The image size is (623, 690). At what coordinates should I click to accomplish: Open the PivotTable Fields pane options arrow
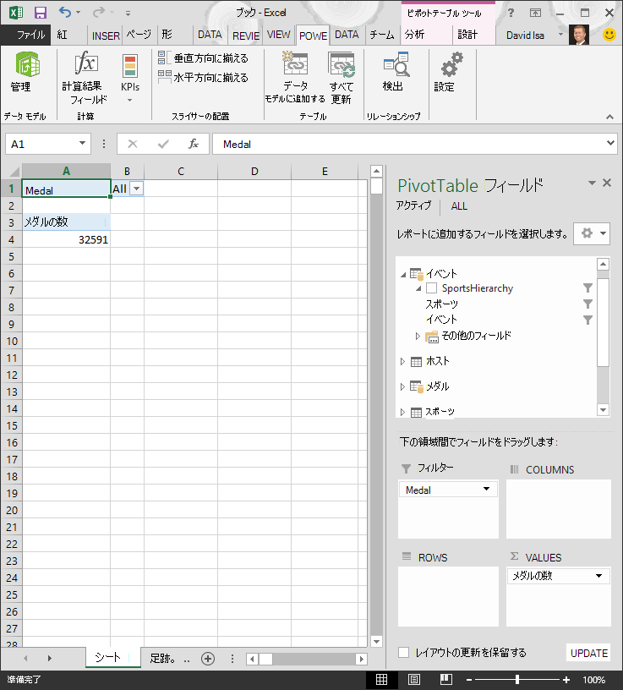(x=592, y=183)
